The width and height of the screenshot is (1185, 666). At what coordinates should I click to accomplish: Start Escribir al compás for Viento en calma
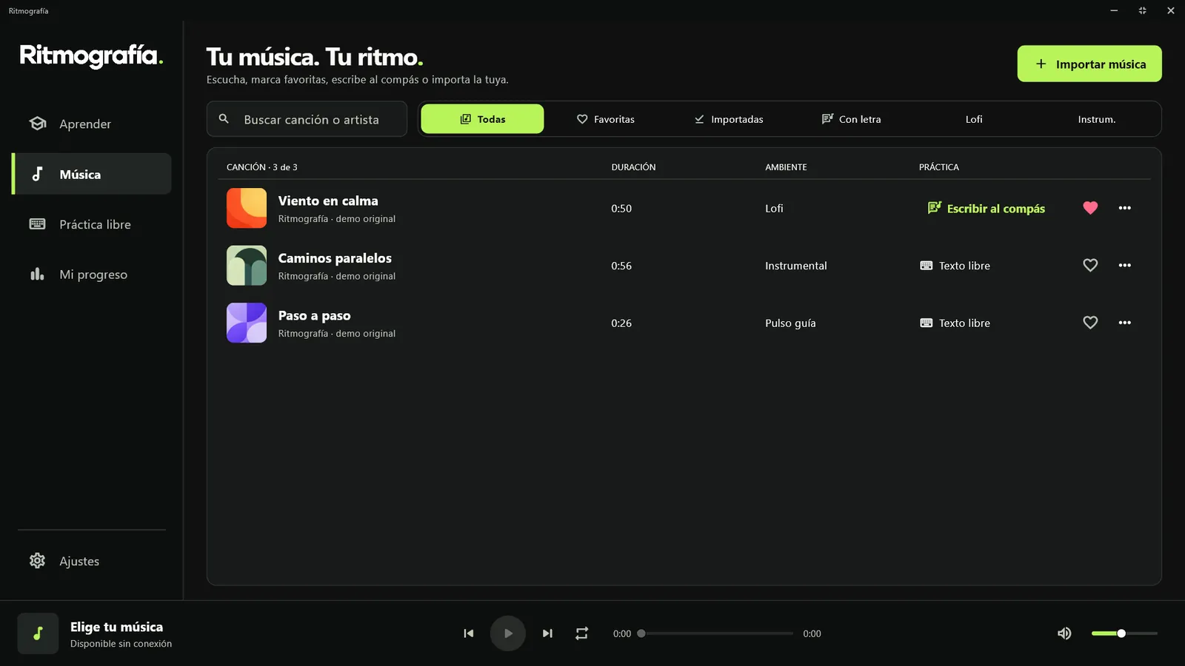tap(987, 209)
